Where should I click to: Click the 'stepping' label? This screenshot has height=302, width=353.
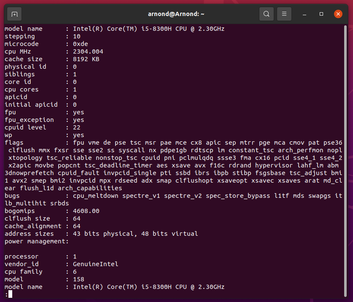[x=20, y=36]
